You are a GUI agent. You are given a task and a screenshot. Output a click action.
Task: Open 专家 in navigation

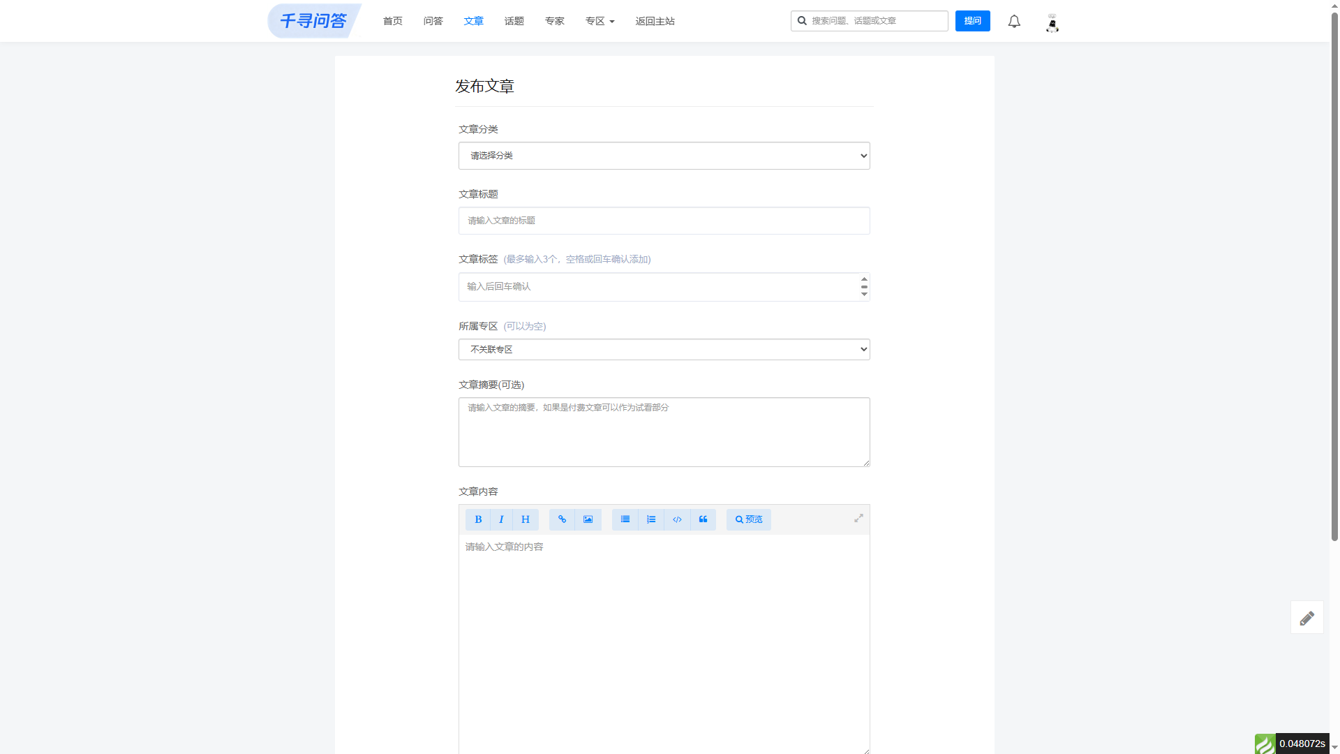tap(555, 21)
